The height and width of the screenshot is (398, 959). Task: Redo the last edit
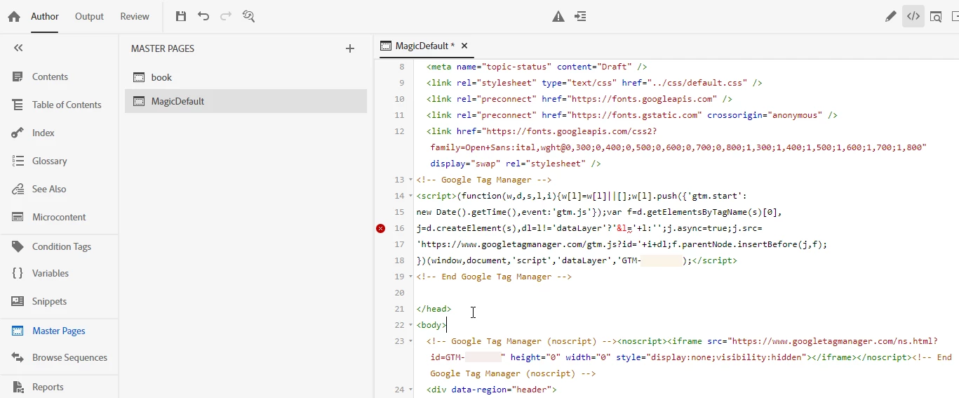tap(226, 16)
